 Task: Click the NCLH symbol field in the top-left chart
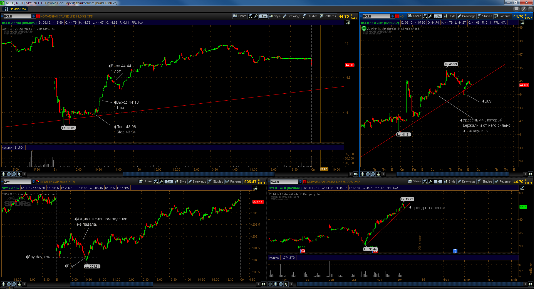[x=17, y=16]
